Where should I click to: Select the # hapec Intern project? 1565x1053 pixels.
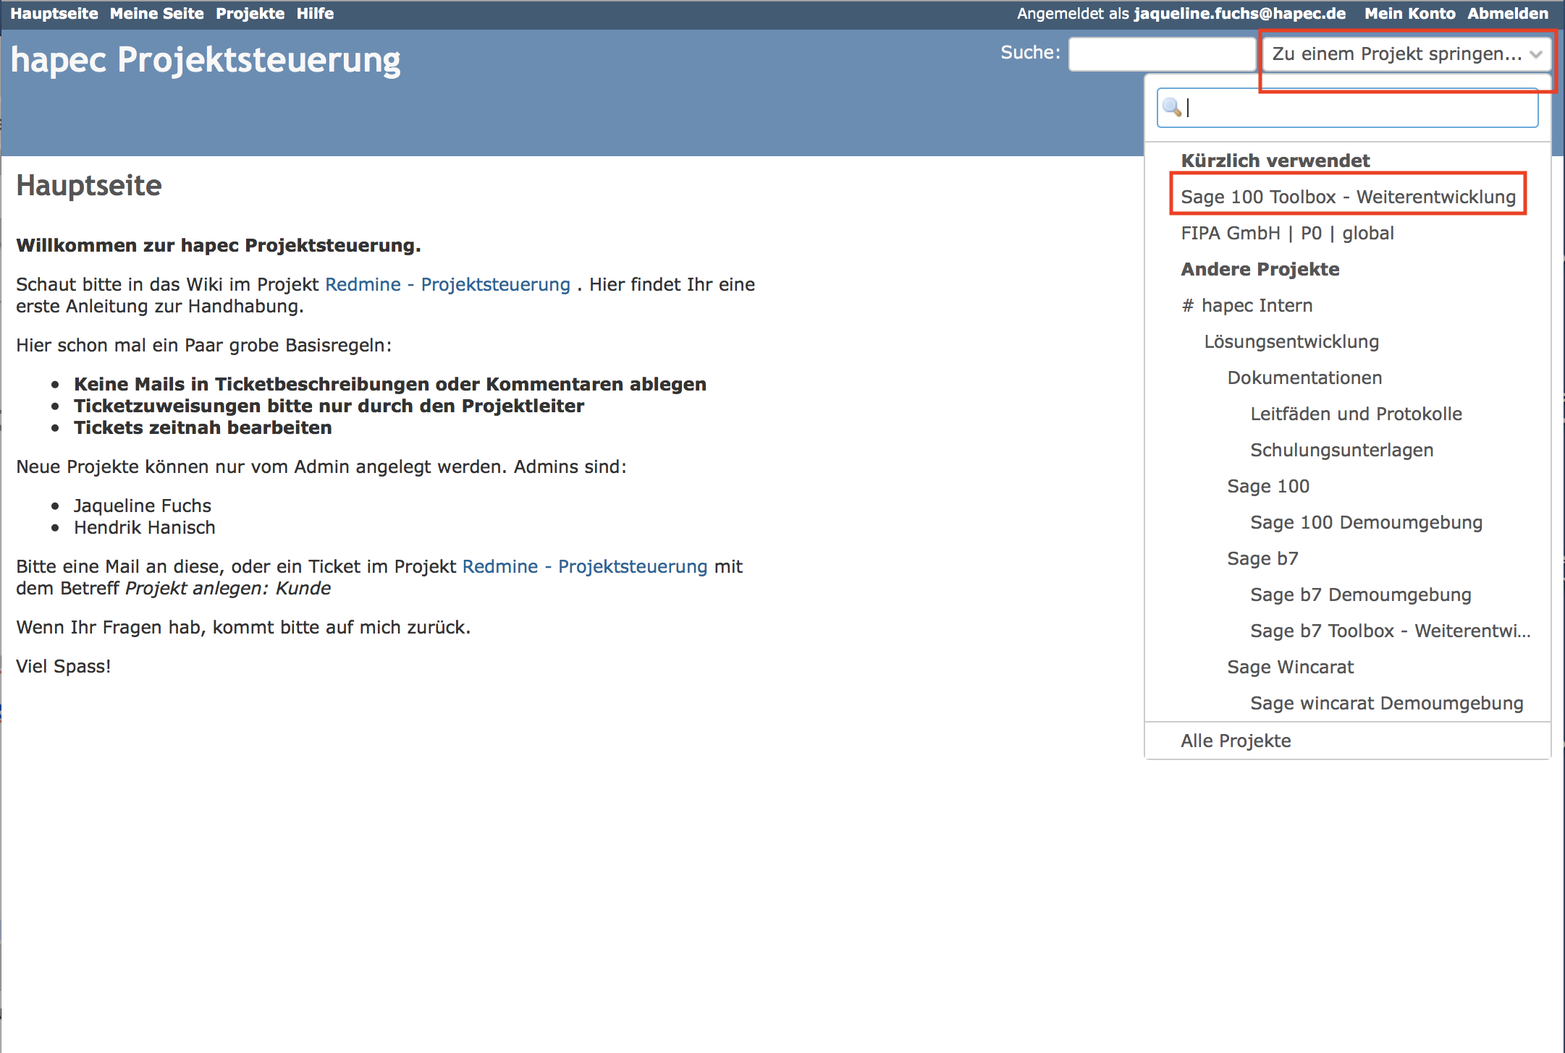coord(1246,305)
